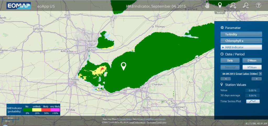Select the HAB Indicator parameter
The image size is (268, 126).
(241, 47)
